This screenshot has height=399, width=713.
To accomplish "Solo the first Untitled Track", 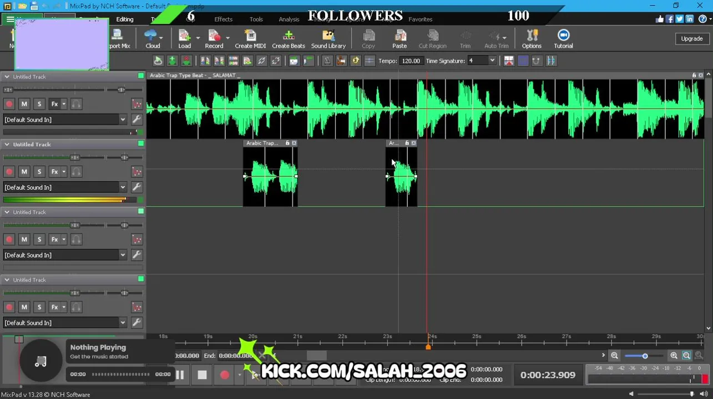I will [39, 104].
